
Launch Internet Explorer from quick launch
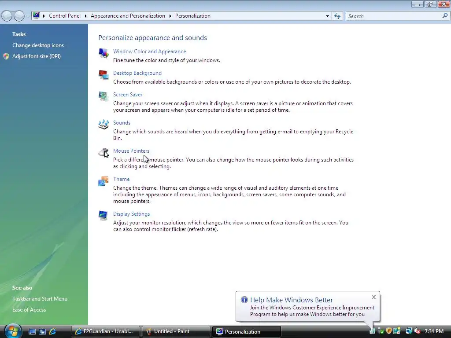[x=53, y=331]
